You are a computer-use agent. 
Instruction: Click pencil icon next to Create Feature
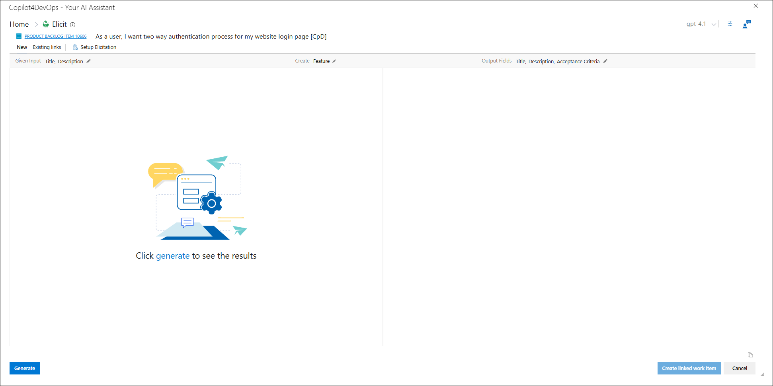coord(334,61)
